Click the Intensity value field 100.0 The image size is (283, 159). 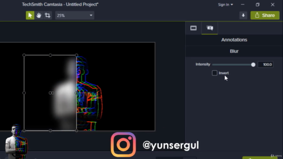[265, 64]
